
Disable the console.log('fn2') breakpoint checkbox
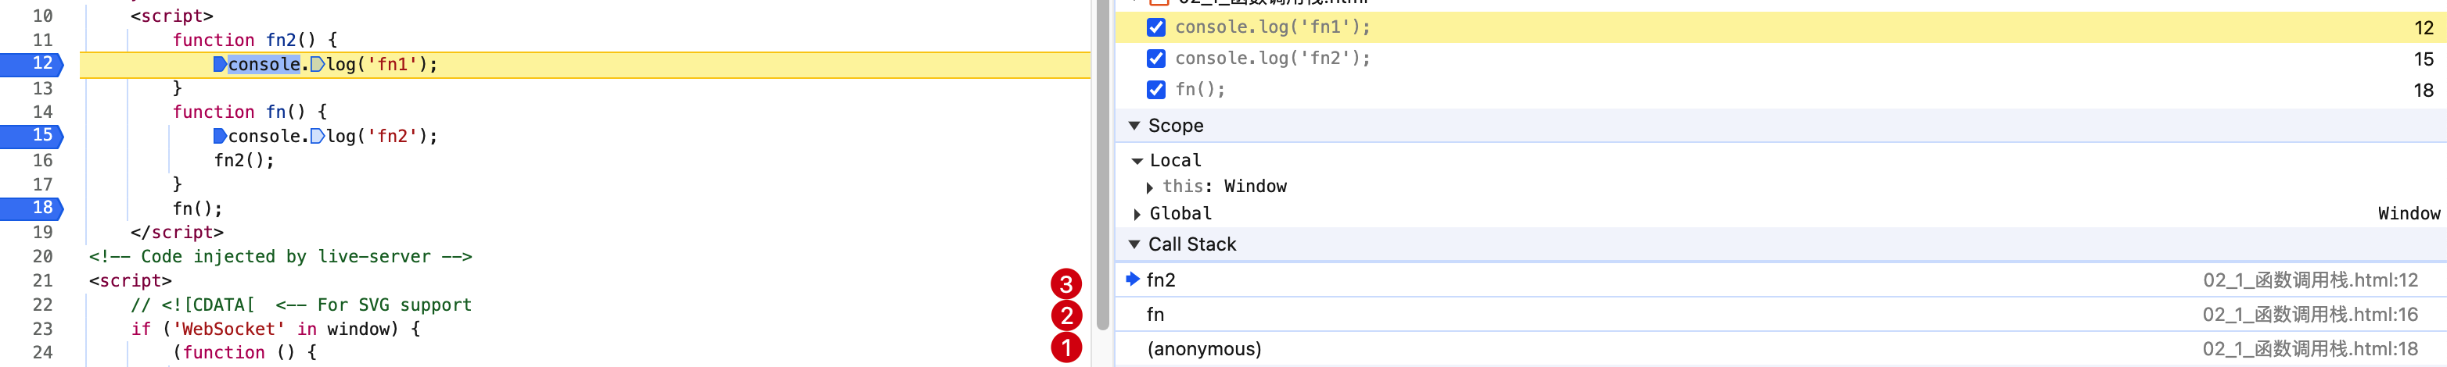[1155, 59]
